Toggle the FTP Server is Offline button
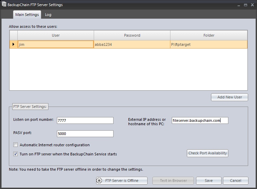This screenshot has height=189, width=257. 122,181
